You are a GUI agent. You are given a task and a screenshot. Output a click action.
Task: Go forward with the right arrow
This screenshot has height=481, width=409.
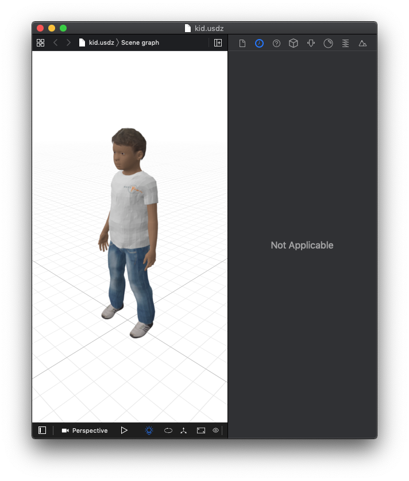[x=68, y=42]
